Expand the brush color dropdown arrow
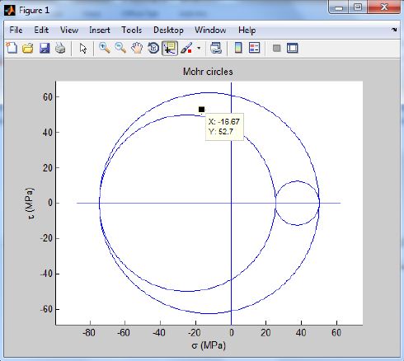 [x=199, y=49]
